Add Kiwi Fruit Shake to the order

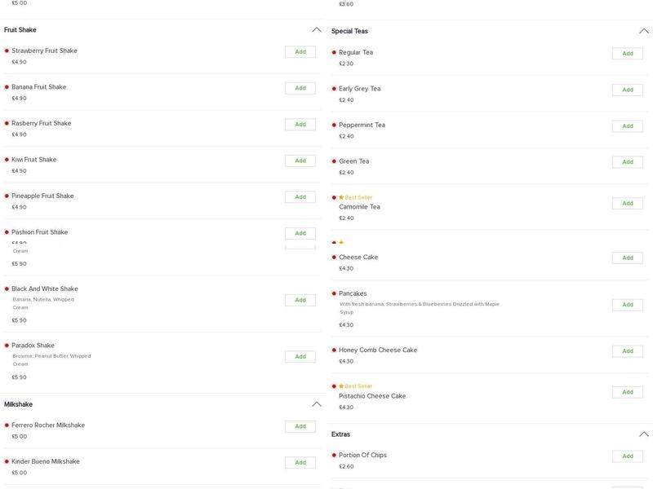[300, 161]
